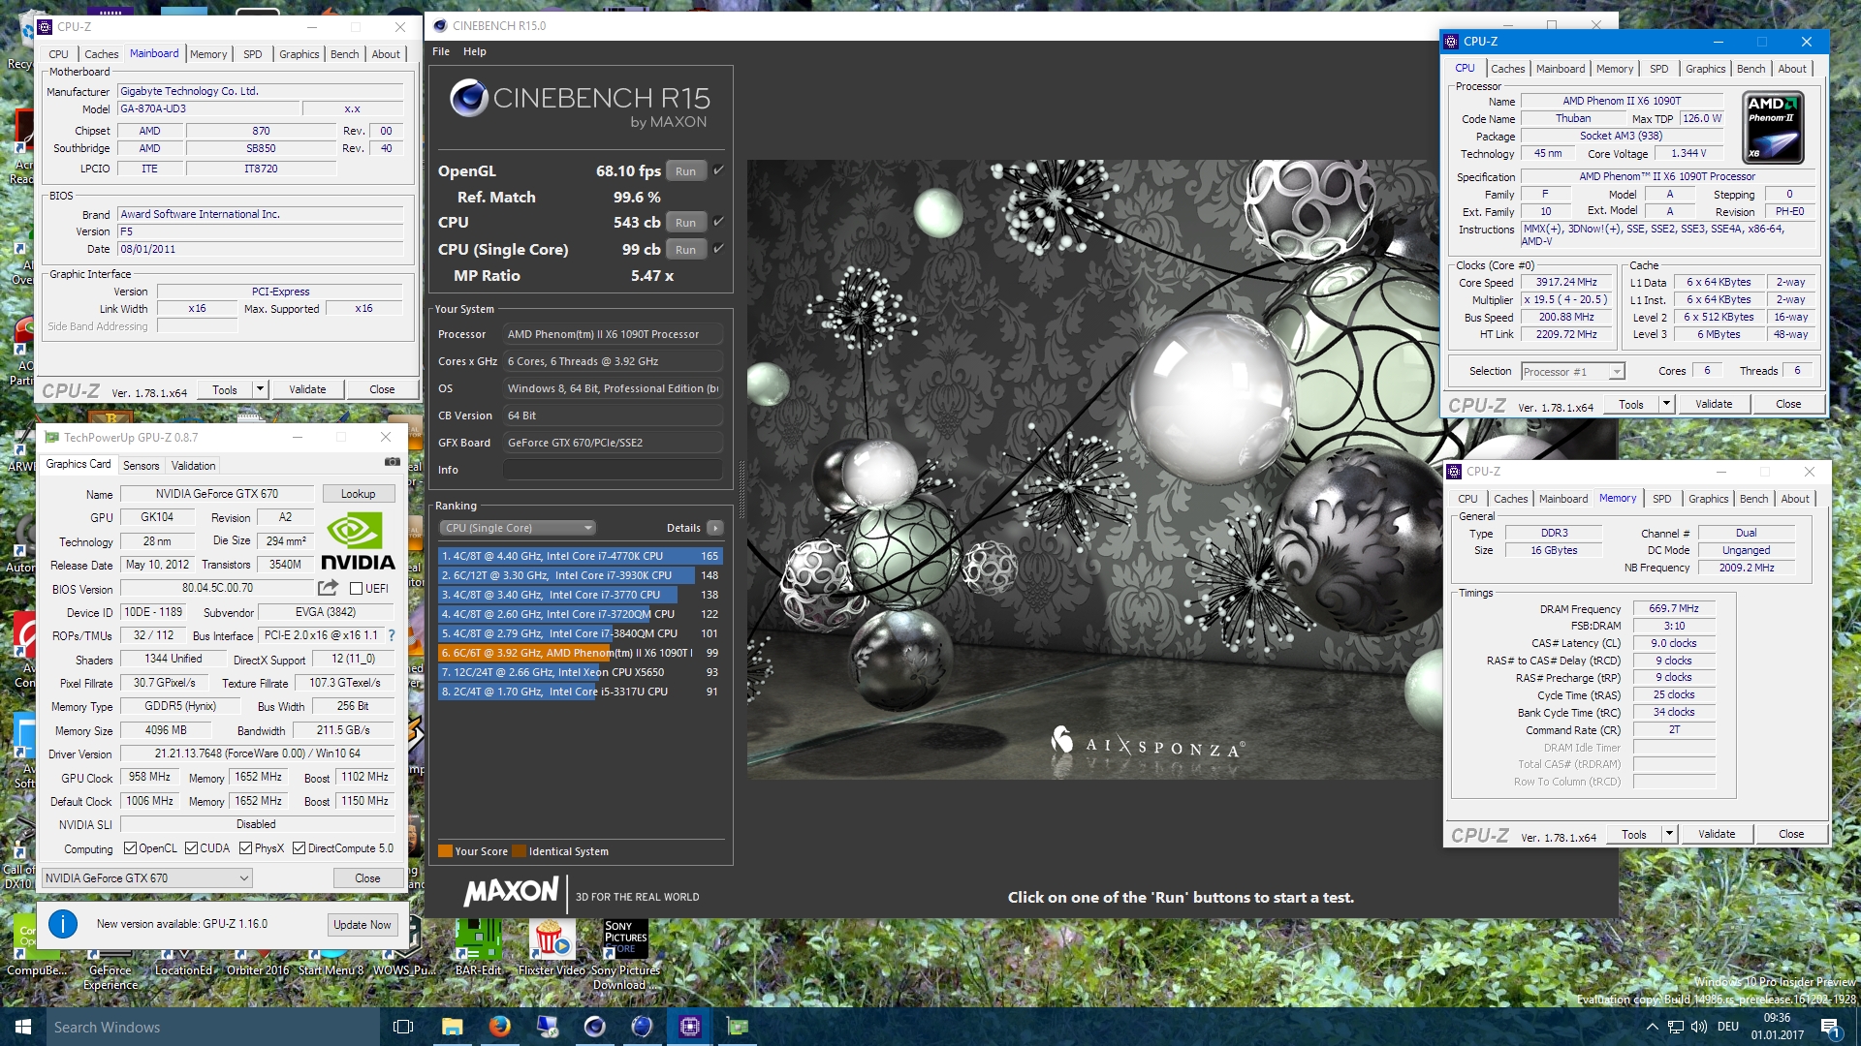Click the BAR-Edit desktop shortcut
Viewport: 1861px width, 1046px height.
click(x=478, y=948)
